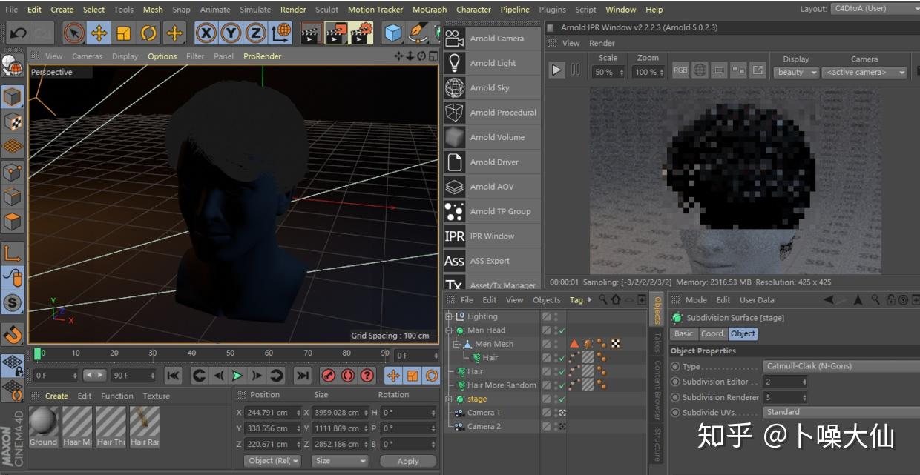Select the Scale tool
Screen dimensions: 920x475
[x=122, y=33]
